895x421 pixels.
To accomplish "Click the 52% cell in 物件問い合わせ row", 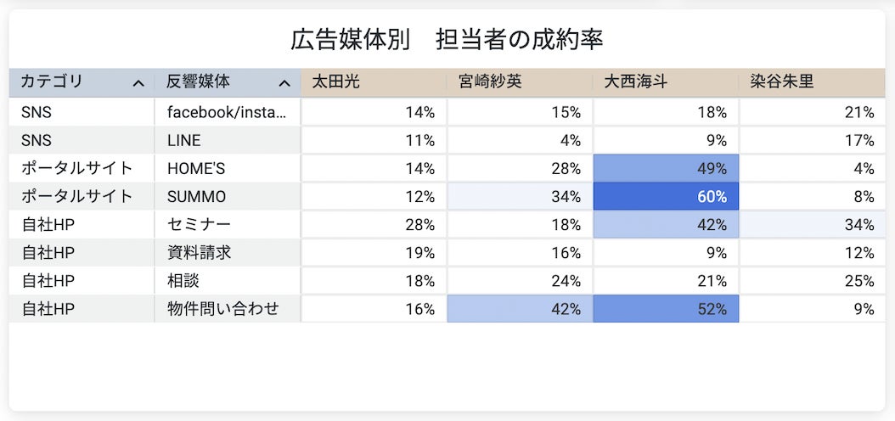I will coord(666,309).
